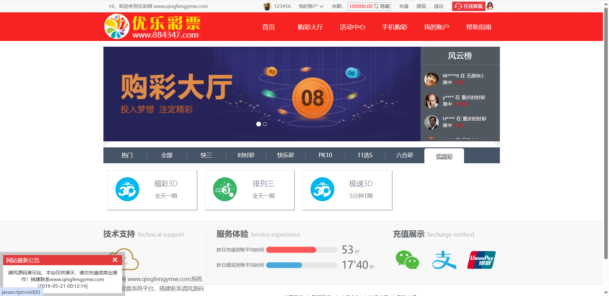The image size is (609, 296).
Task: Expand the 我的账户 dropdown in top bar
Action: point(311,6)
